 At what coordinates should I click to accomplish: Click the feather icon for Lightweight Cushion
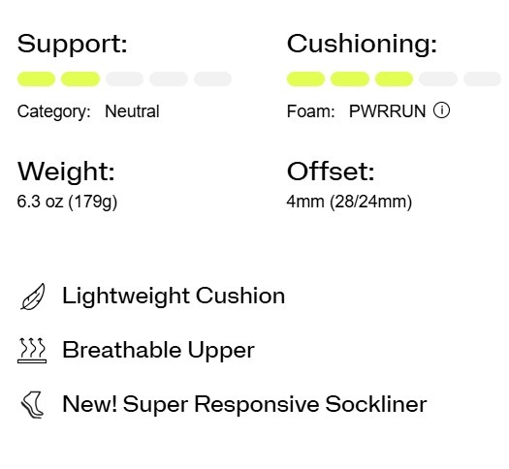click(33, 297)
